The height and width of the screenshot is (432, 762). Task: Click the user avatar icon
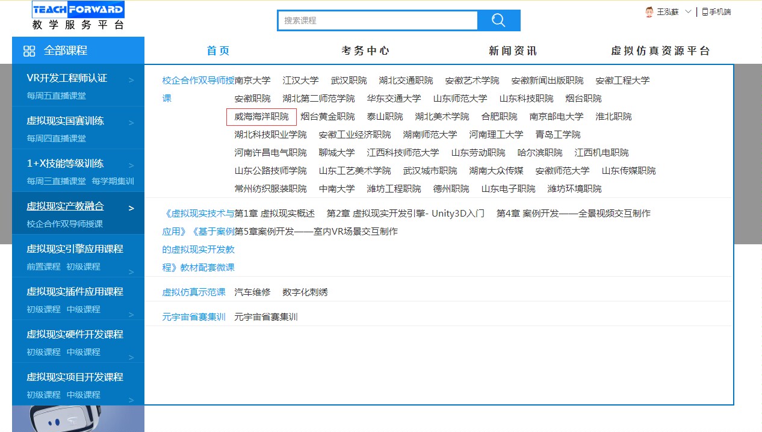[649, 12]
